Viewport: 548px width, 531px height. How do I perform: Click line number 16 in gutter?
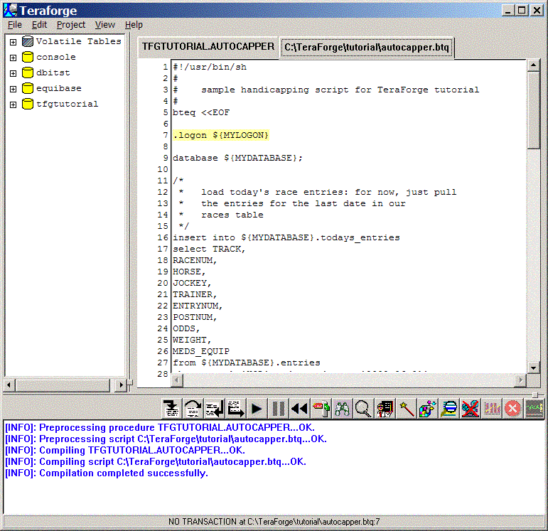(x=163, y=237)
